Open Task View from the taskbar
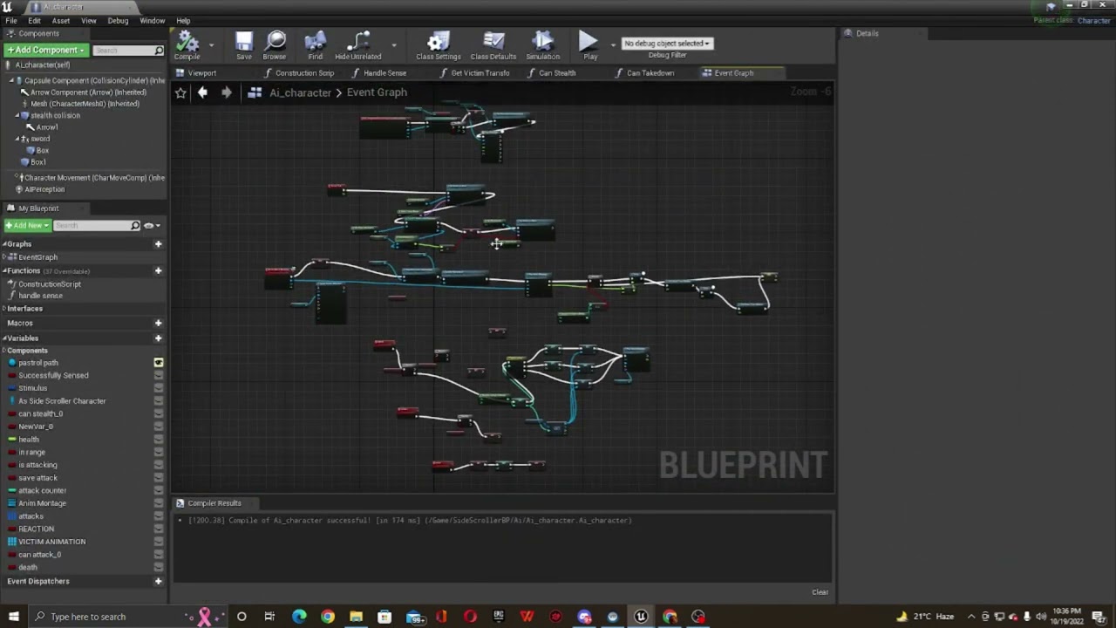 coord(269,617)
